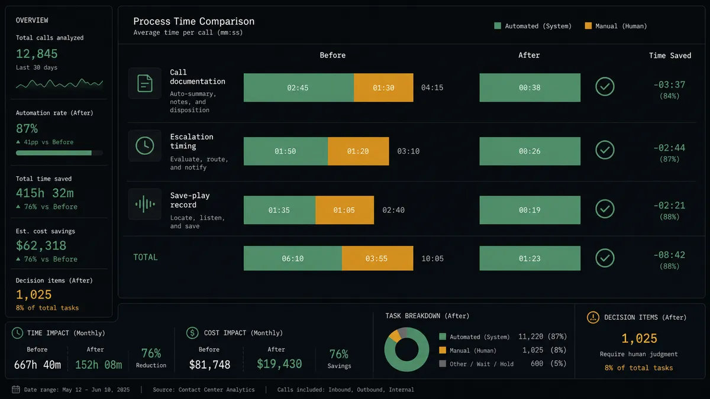Screen dimensions: 710x399
Task: Click the 03:55 total manual bar
Action: [x=377, y=258]
